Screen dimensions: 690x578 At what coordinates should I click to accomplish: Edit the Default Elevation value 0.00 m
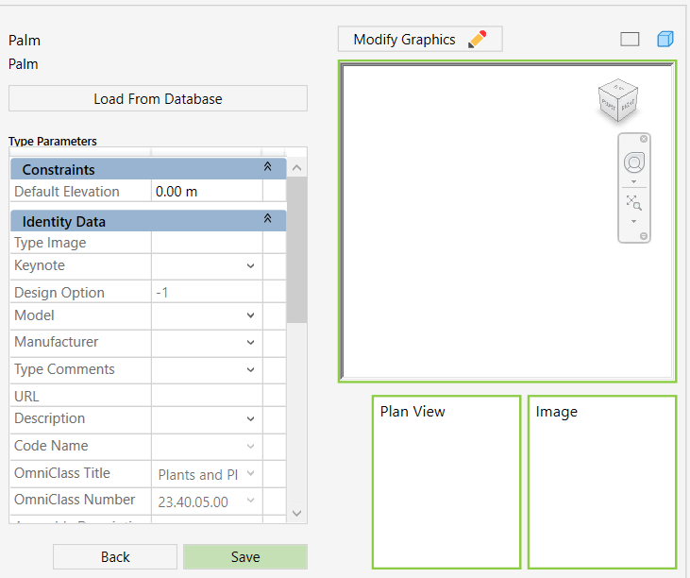point(207,192)
